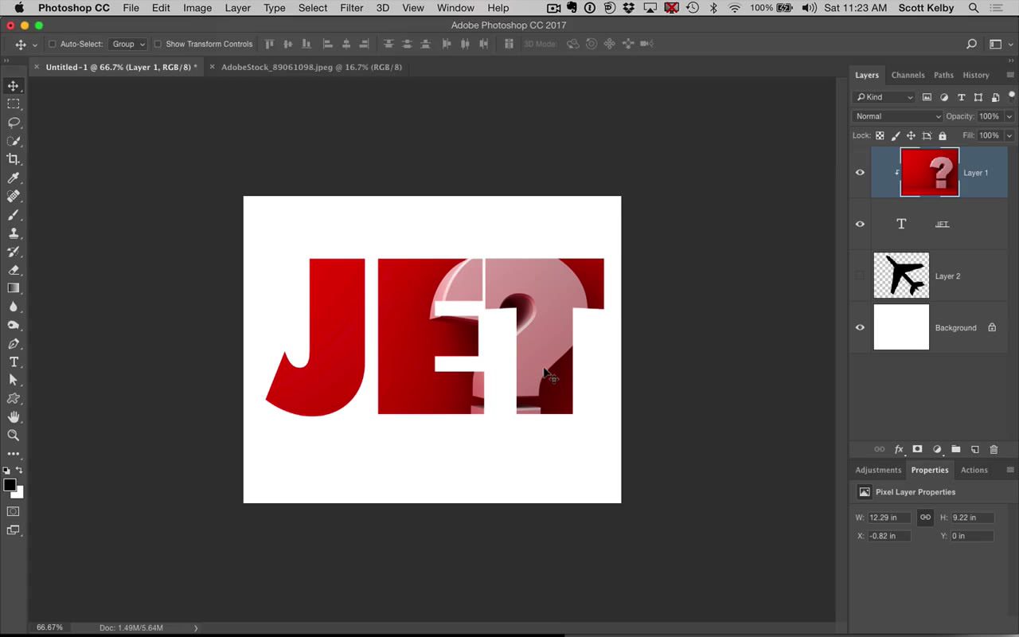Check Show Transform Controls
This screenshot has width=1019, height=637.
tap(158, 44)
